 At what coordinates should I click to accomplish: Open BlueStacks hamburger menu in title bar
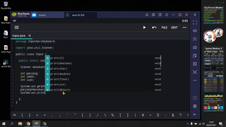(167, 15)
